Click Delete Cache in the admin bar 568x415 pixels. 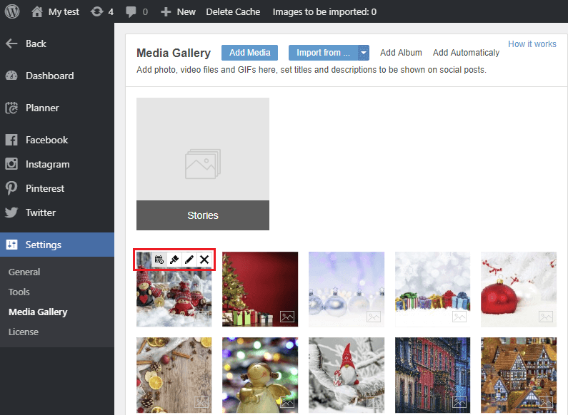(233, 12)
